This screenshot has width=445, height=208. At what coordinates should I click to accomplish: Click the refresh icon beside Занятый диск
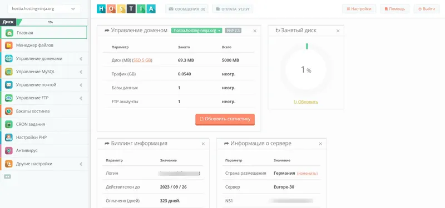[x=278, y=31]
